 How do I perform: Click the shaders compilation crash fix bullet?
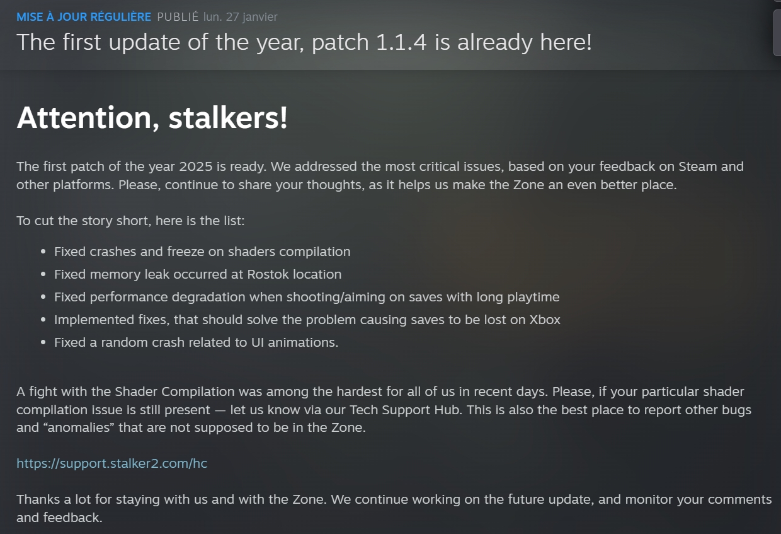tap(202, 252)
